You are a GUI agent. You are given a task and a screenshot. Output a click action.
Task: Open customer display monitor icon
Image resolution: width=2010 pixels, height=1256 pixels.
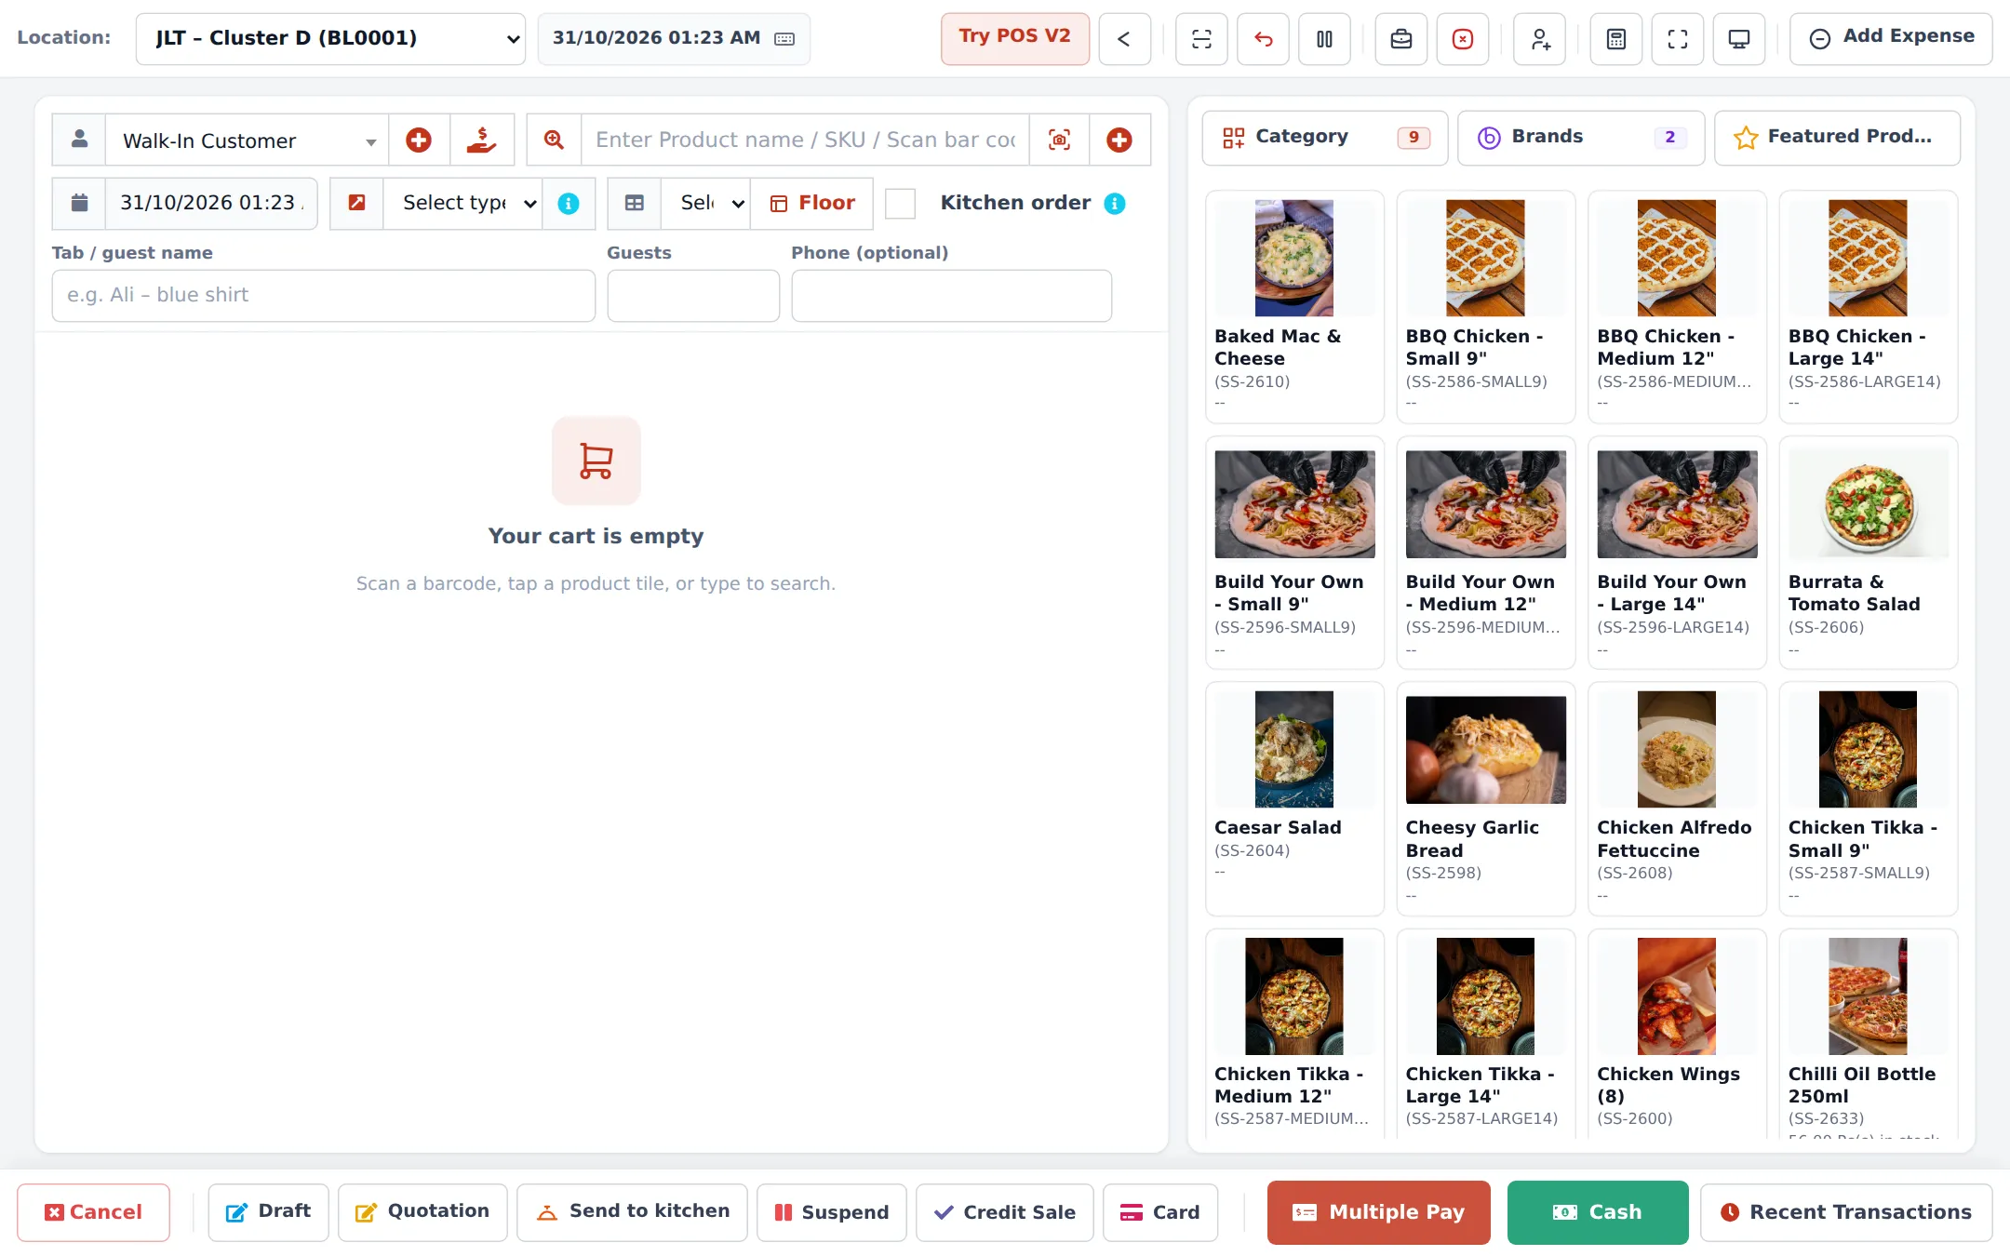click(x=1739, y=39)
